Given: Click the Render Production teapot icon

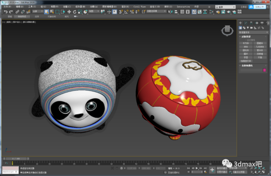Looking at the screenshot, I should (229, 12).
